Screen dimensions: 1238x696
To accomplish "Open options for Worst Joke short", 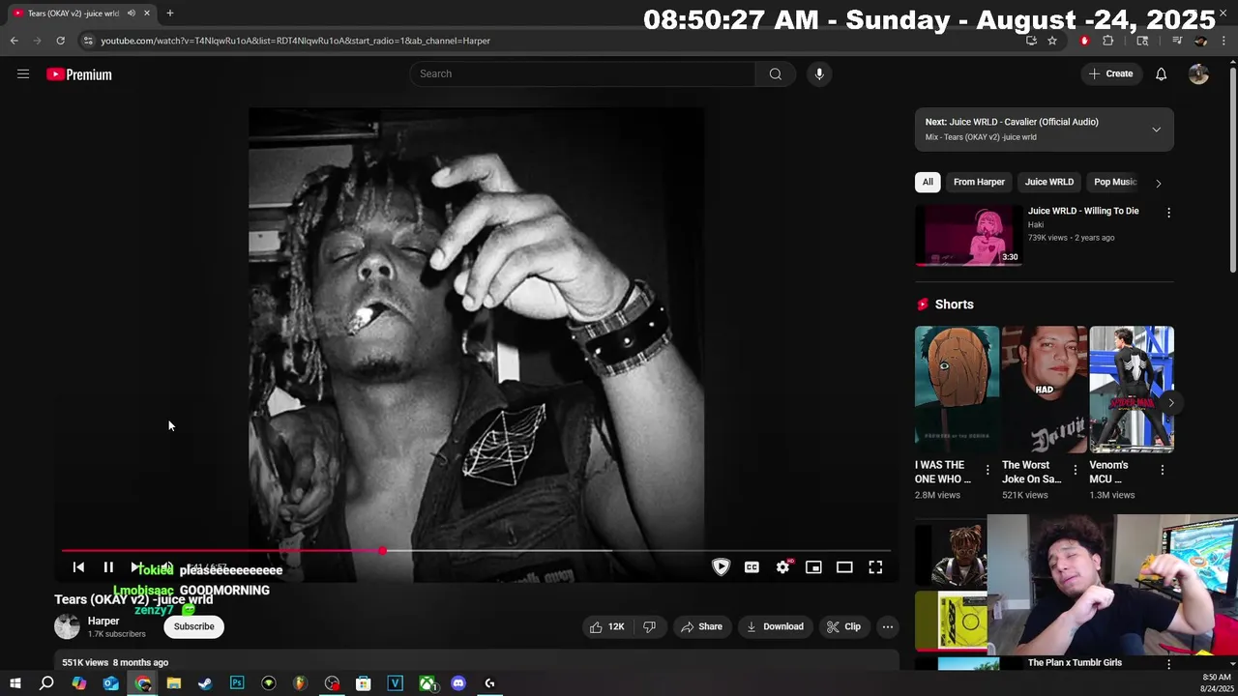I will pyautogui.click(x=1075, y=470).
